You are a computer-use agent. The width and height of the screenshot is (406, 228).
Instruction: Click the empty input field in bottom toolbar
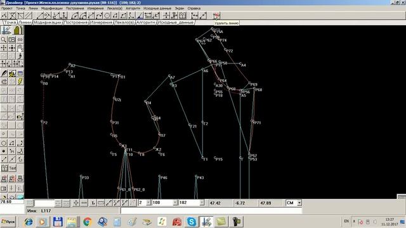click(44, 203)
